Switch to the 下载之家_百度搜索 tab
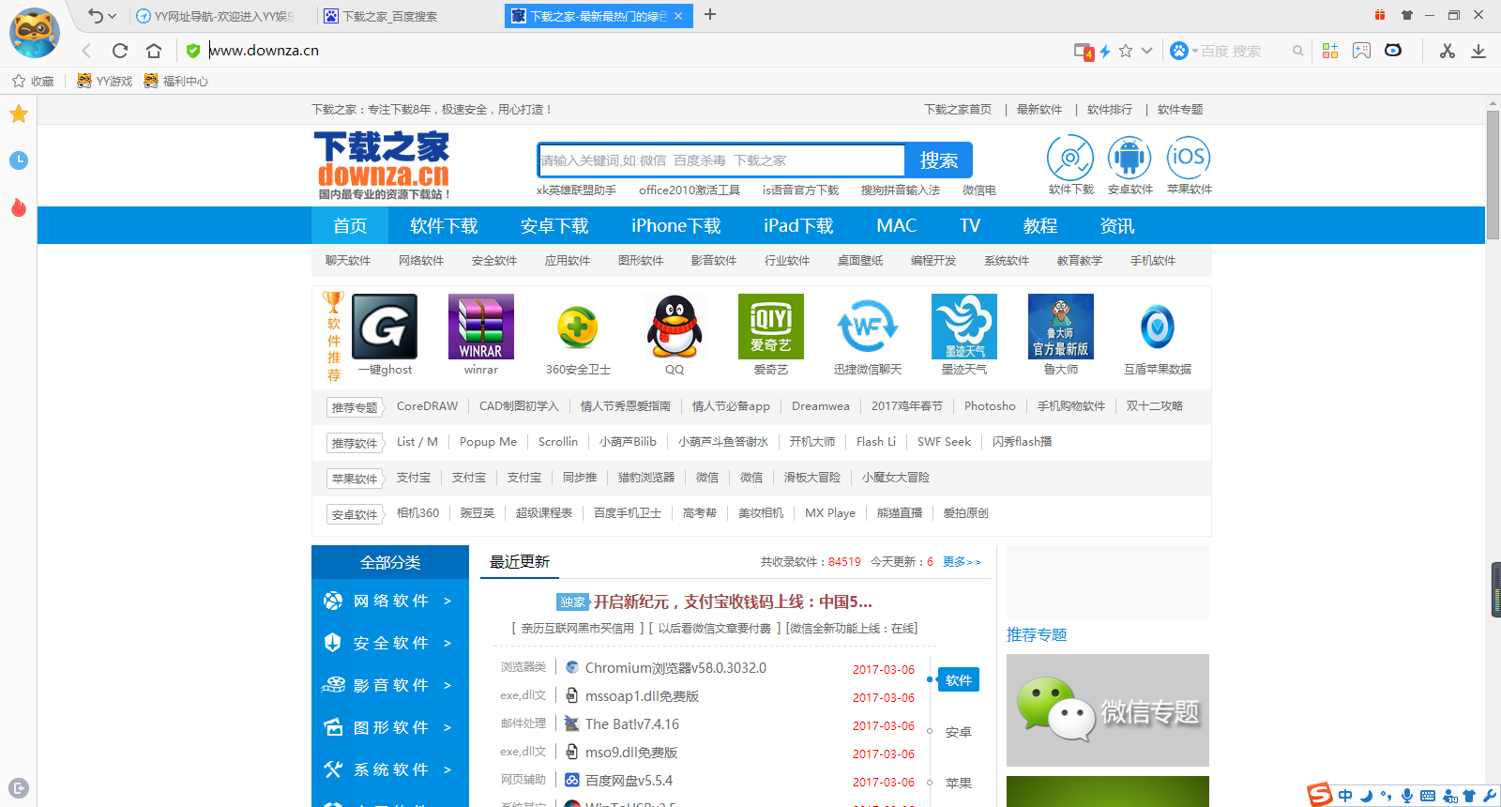Image resolution: width=1501 pixels, height=807 pixels. [x=389, y=16]
